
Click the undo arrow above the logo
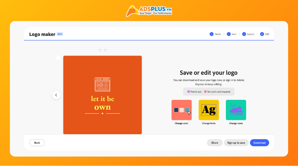point(100,50)
